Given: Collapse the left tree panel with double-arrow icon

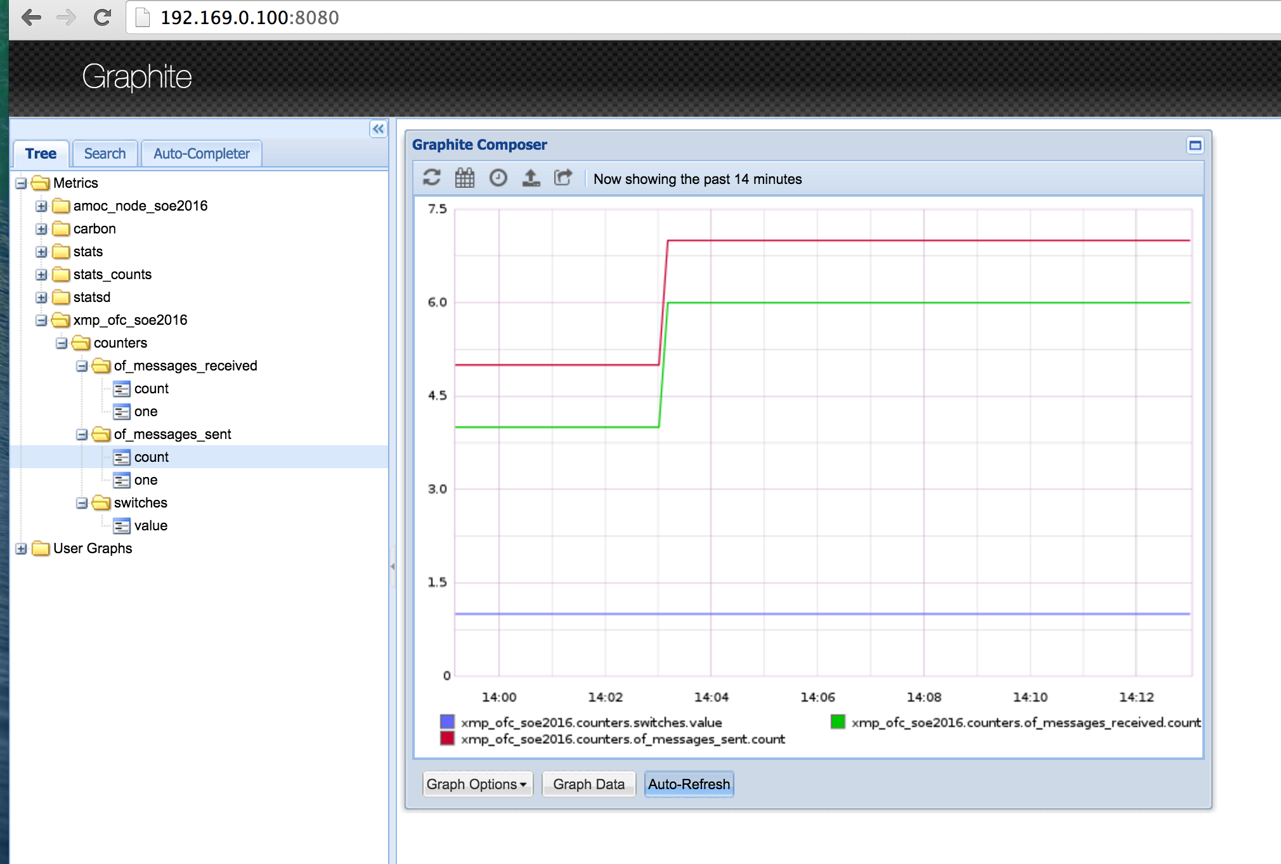Looking at the screenshot, I should [378, 129].
